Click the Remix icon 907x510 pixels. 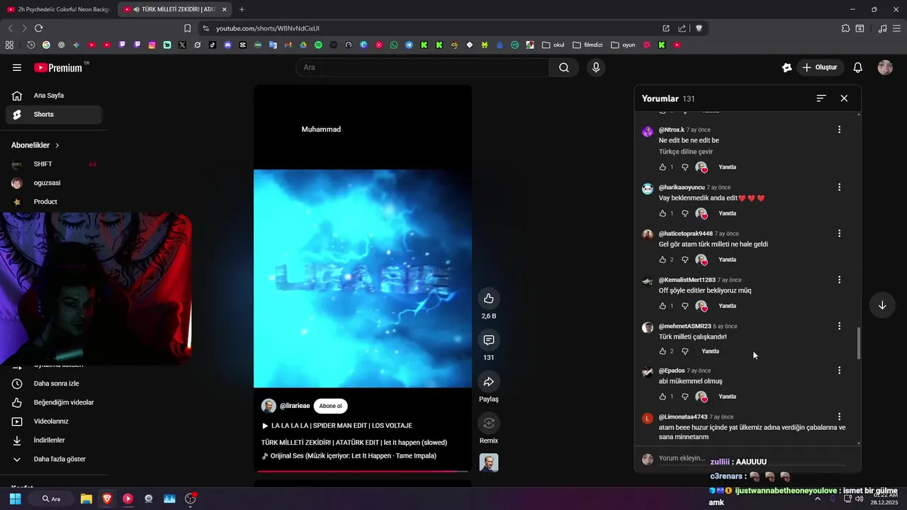pos(488,423)
